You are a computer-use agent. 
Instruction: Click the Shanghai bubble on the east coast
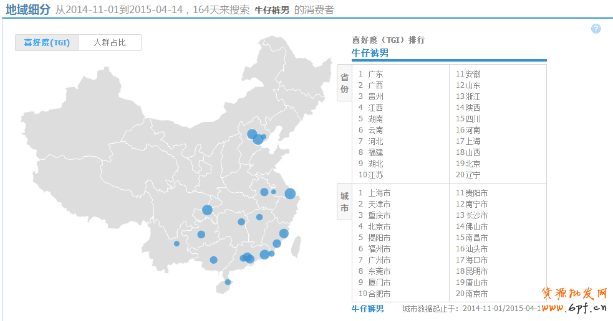pos(290,193)
